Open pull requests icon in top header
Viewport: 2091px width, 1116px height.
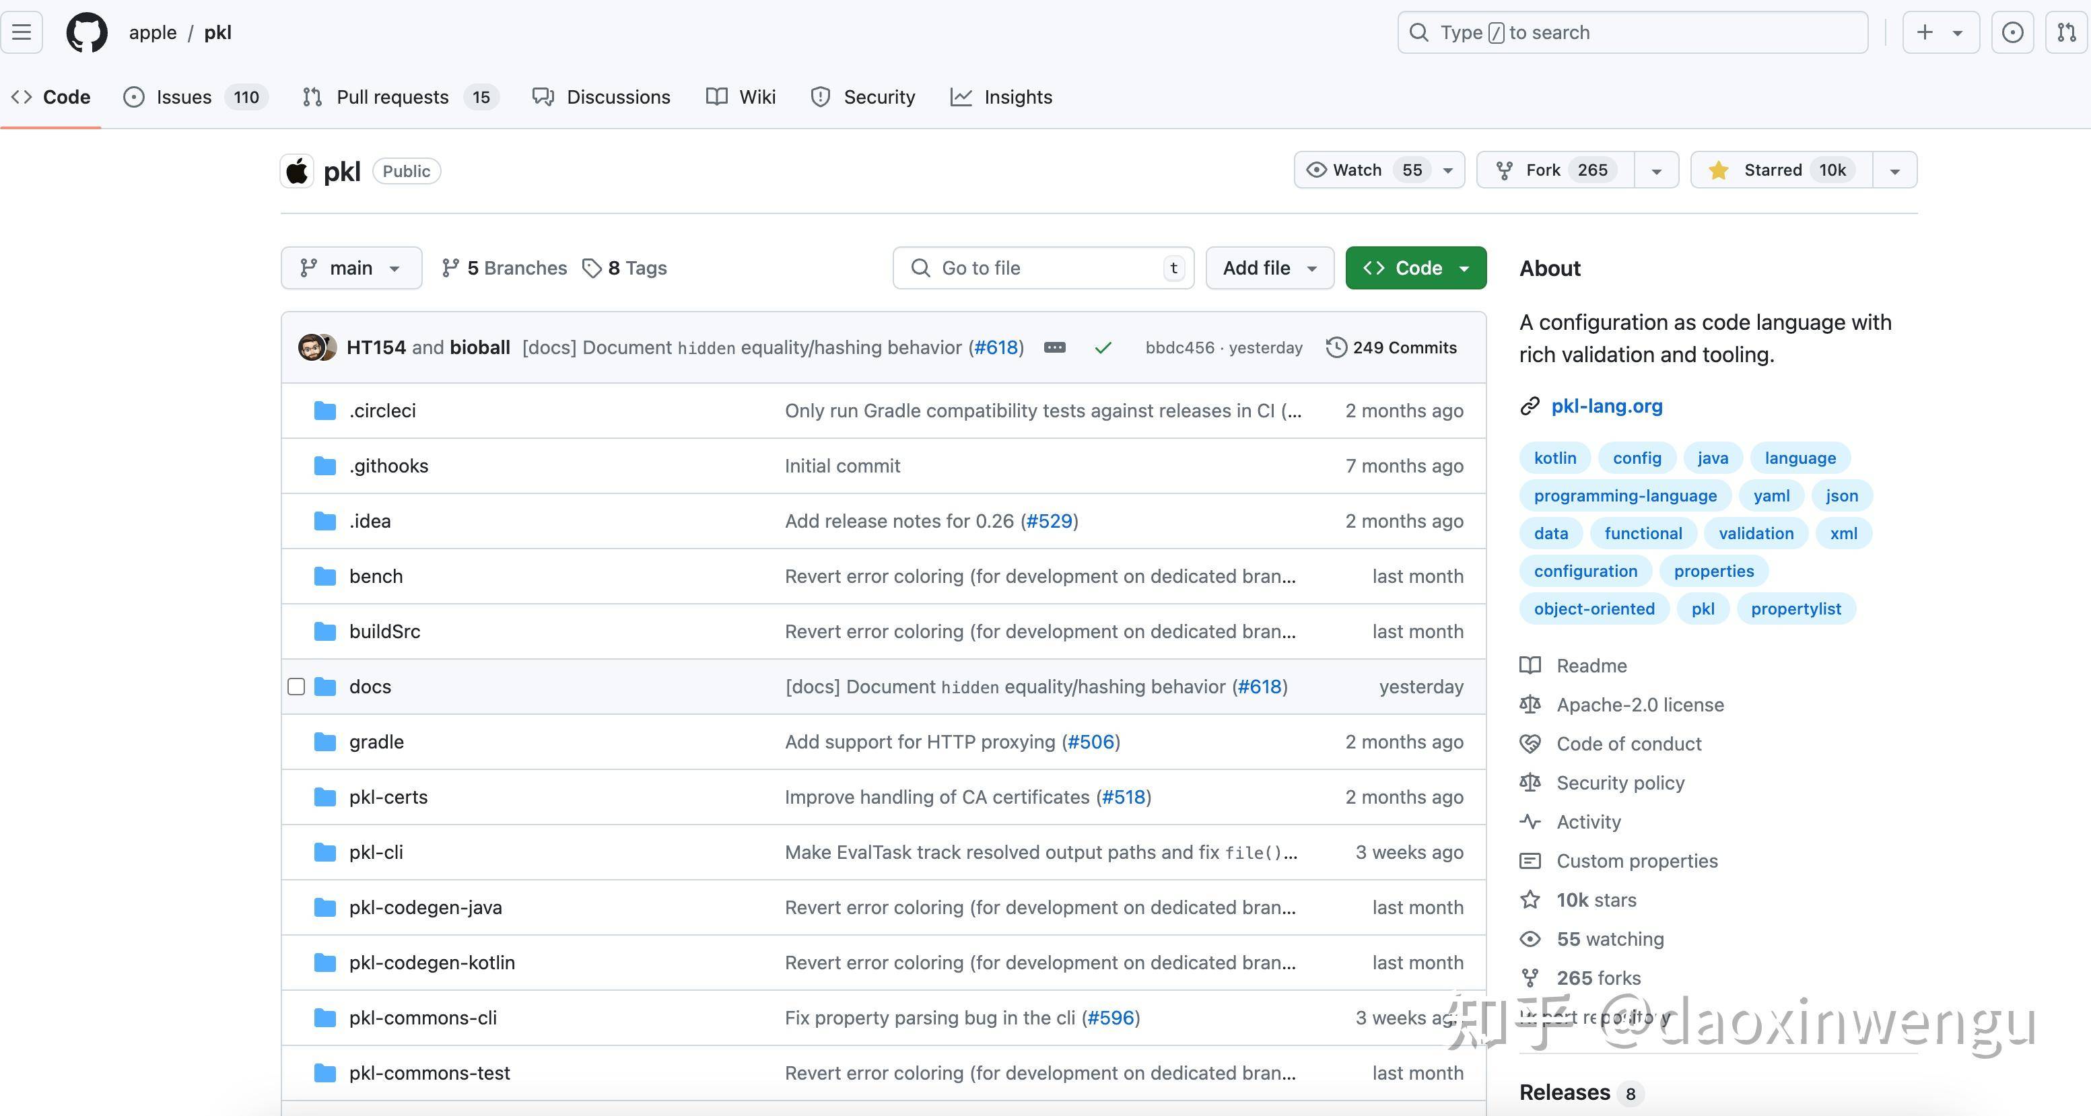[2067, 32]
